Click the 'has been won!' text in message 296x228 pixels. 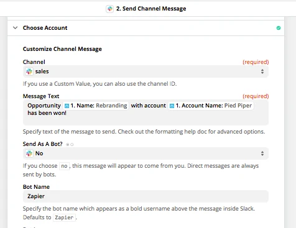click(x=47, y=113)
